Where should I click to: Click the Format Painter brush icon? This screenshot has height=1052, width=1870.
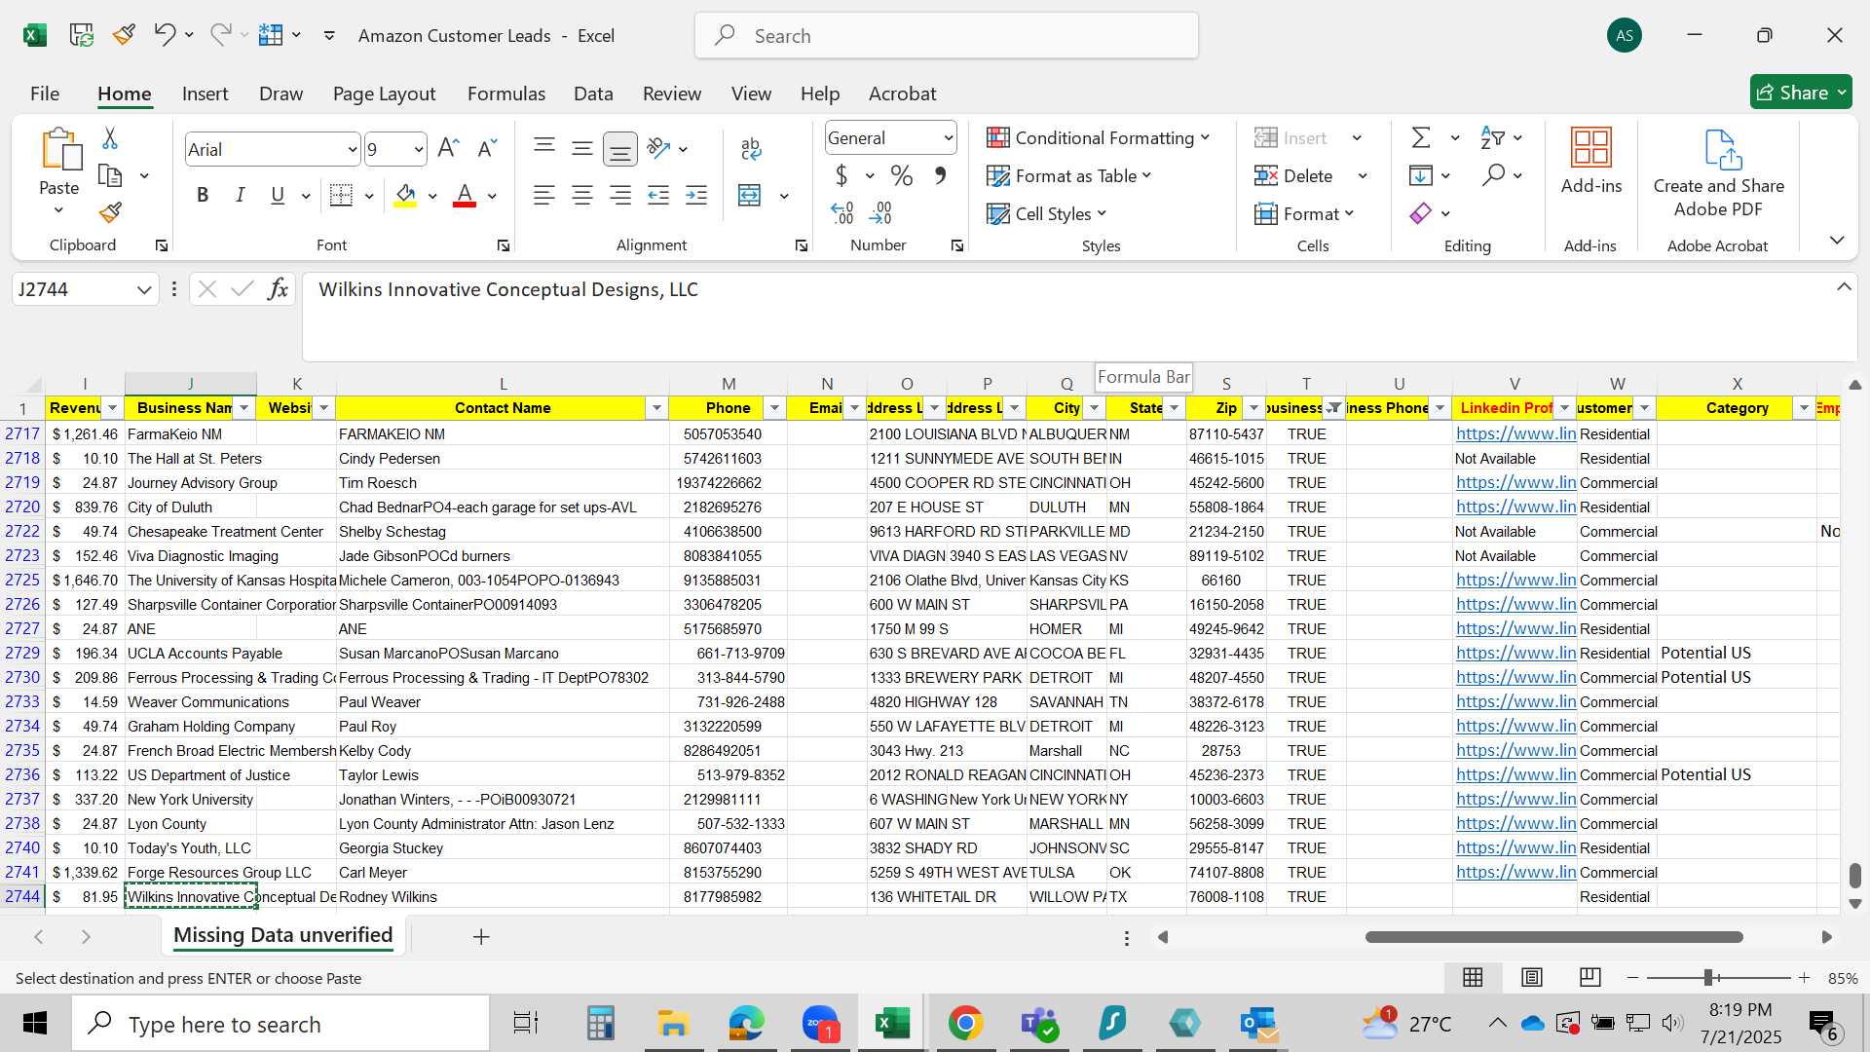(110, 212)
